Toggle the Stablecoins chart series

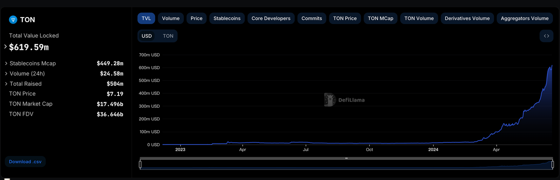pyautogui.click(x=227, y=18)
